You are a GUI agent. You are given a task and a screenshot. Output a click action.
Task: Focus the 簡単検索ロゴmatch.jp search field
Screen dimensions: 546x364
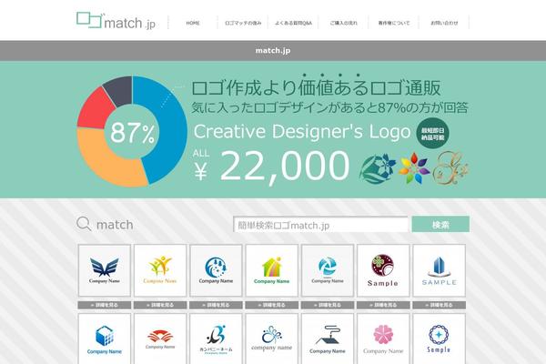(320, 225)
